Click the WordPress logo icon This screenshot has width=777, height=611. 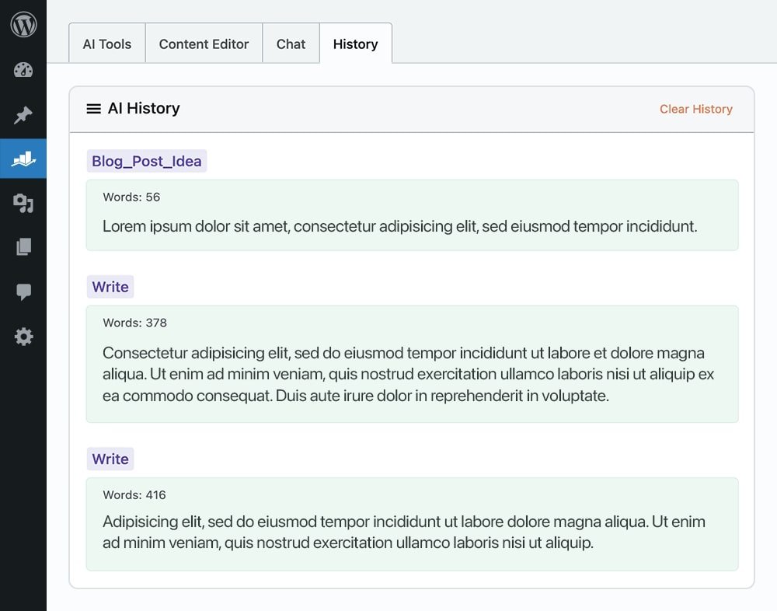click(x=23, y=23)
